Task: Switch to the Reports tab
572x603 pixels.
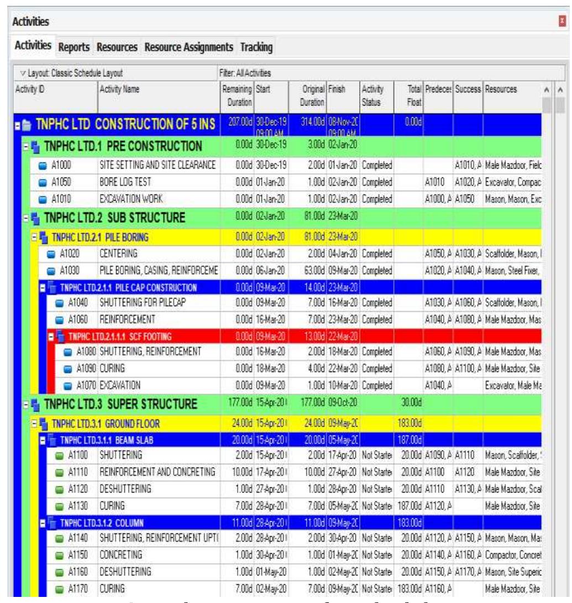Action: tap(74, 48)
